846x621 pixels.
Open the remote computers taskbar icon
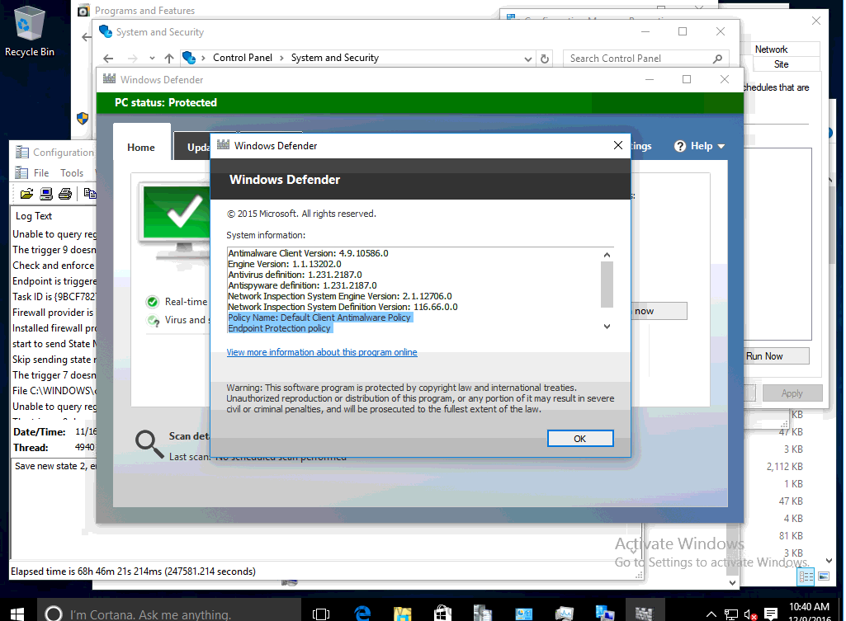point(604,614)
